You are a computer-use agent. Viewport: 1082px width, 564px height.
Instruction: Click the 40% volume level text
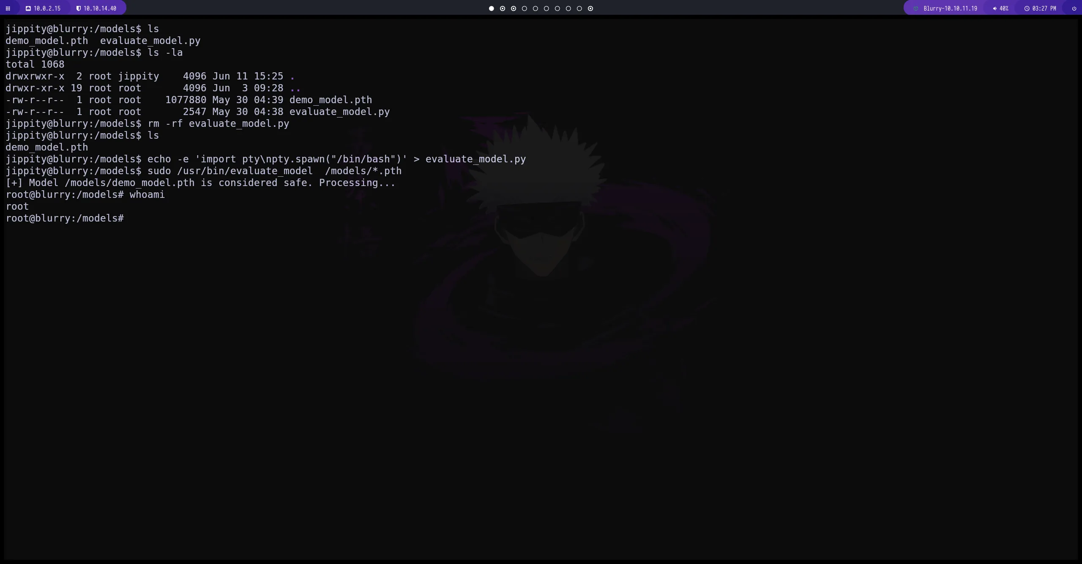(x=1004, y=8)
